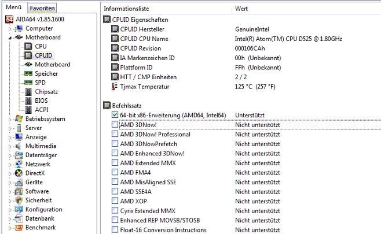
Task: Check the AMD 3DNow! checkbox
Action: 115,125
